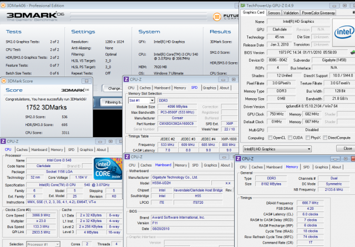Open Memory tab in CPU-Z SPD window

(x=180, y=88)
